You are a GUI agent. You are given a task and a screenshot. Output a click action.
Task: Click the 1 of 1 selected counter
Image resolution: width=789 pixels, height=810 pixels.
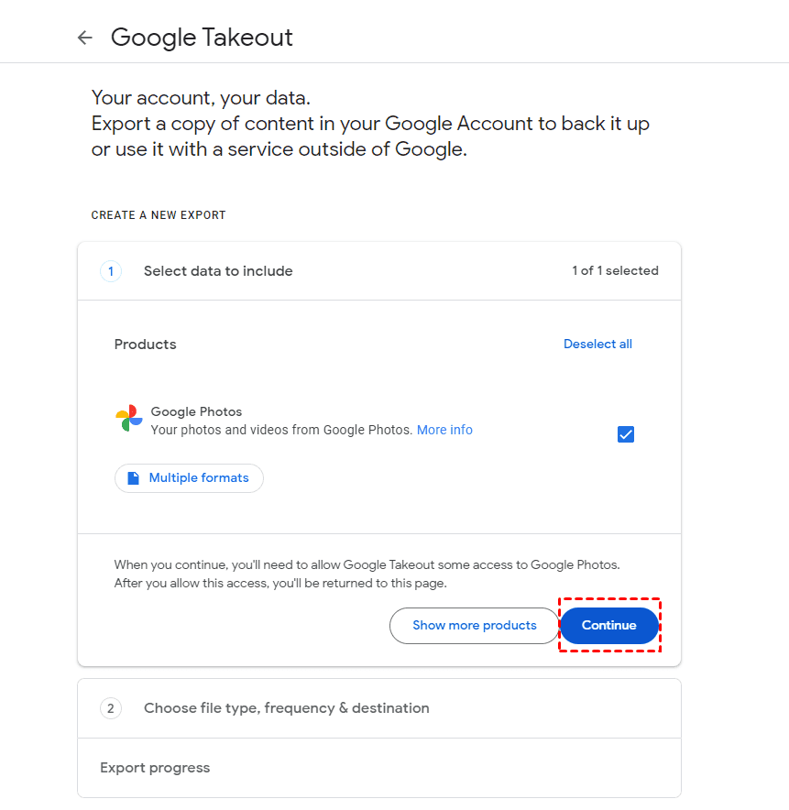(x=615, y=271)
